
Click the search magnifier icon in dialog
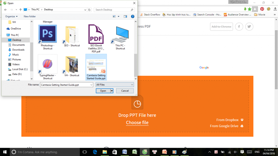click(x=132, y=10)
